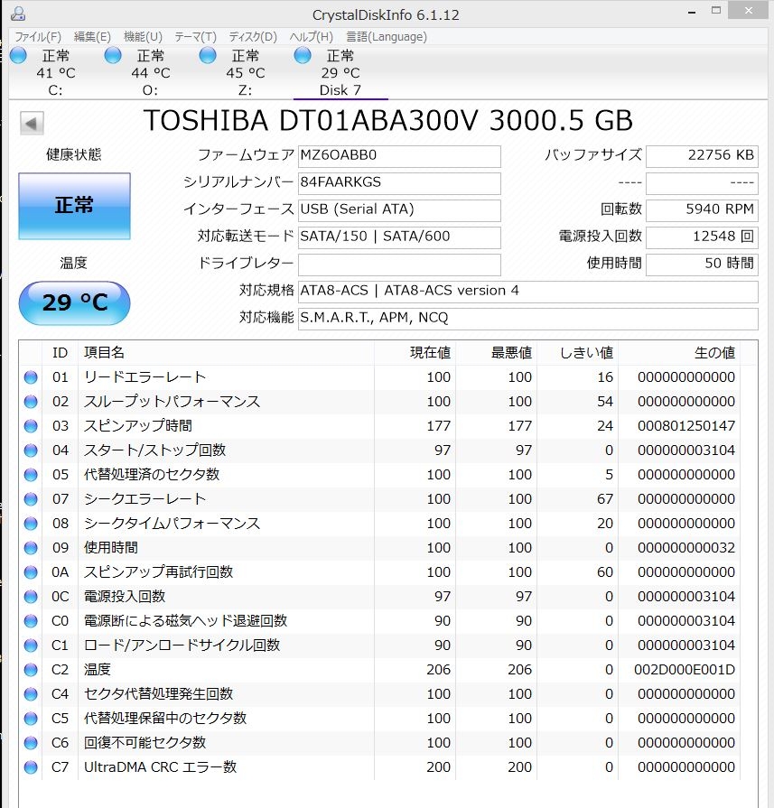This screenshot has height=808, width=774.
Task: Open the ヘルプ(H) menu
Action: [x=311, y=37]
